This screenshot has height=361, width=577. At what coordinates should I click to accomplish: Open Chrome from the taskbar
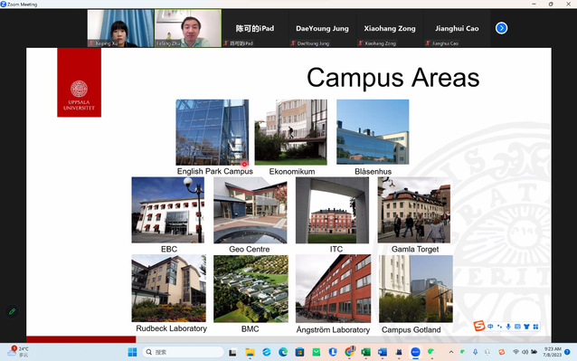(350, 352)
